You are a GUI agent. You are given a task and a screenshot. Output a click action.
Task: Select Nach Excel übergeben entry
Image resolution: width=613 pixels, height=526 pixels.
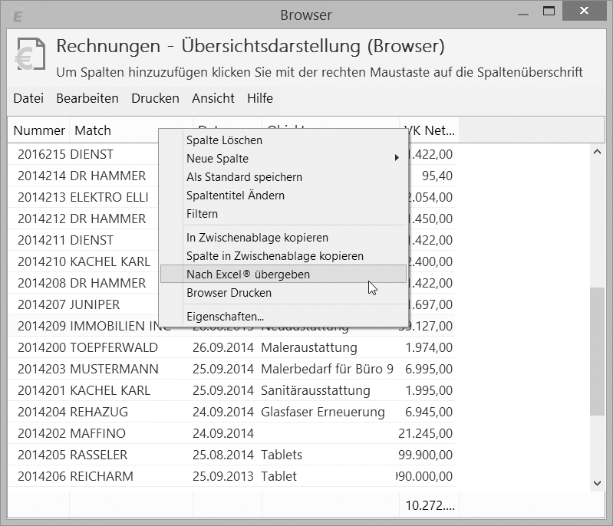(x=248, y=275)
